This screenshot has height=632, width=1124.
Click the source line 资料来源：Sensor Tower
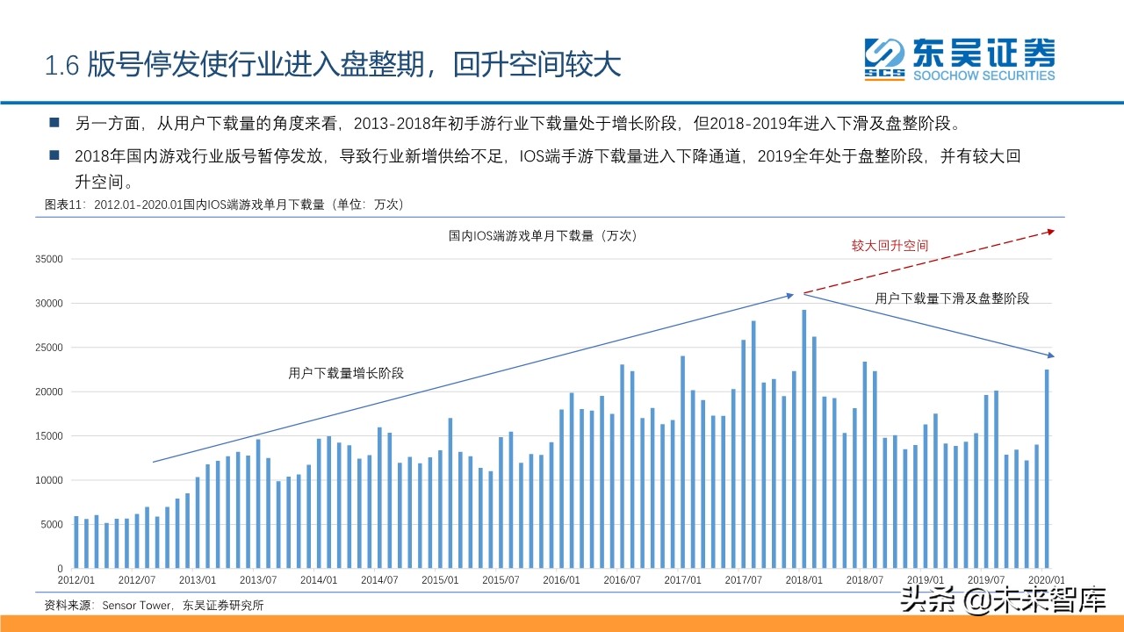tap(154, 606)
